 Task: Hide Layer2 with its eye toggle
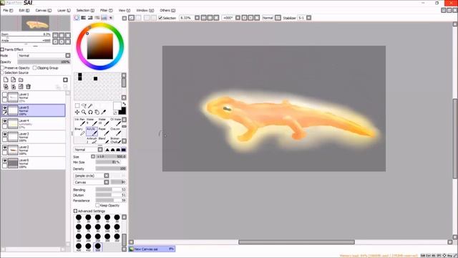tap(5, 148)
